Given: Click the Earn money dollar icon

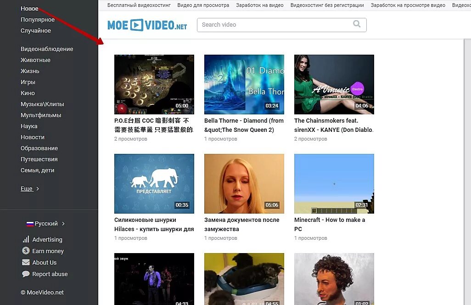Looking at the screenshot, I should coord(26,251).
